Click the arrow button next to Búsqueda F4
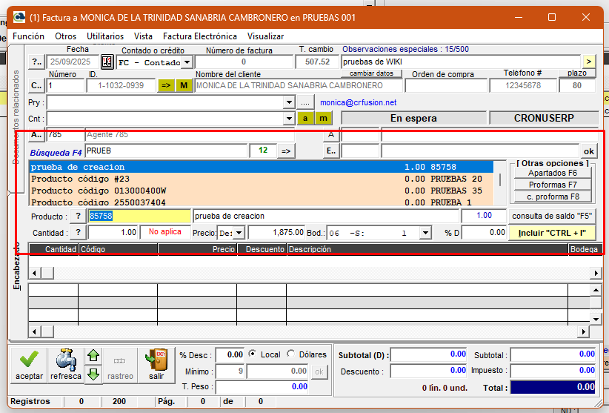Image resolution: width=609 pixels, height=413 pixels. [285, 151]
